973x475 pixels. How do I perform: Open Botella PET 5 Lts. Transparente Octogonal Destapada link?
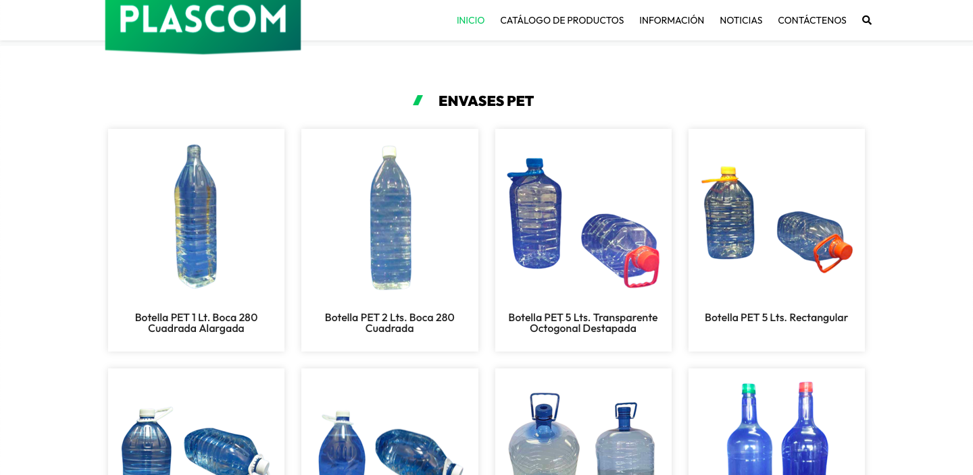[x=583, y=323]
